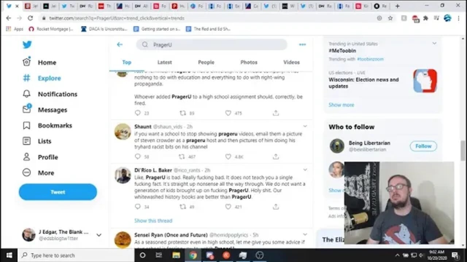
Task: Share Shaunt's tweet
Action: (276, 156)
